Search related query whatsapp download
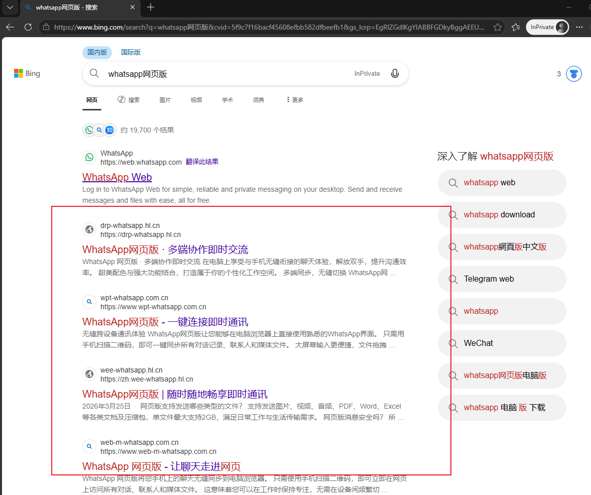The height and width of the screenshot is (495, 591). (x=502, y=215)
